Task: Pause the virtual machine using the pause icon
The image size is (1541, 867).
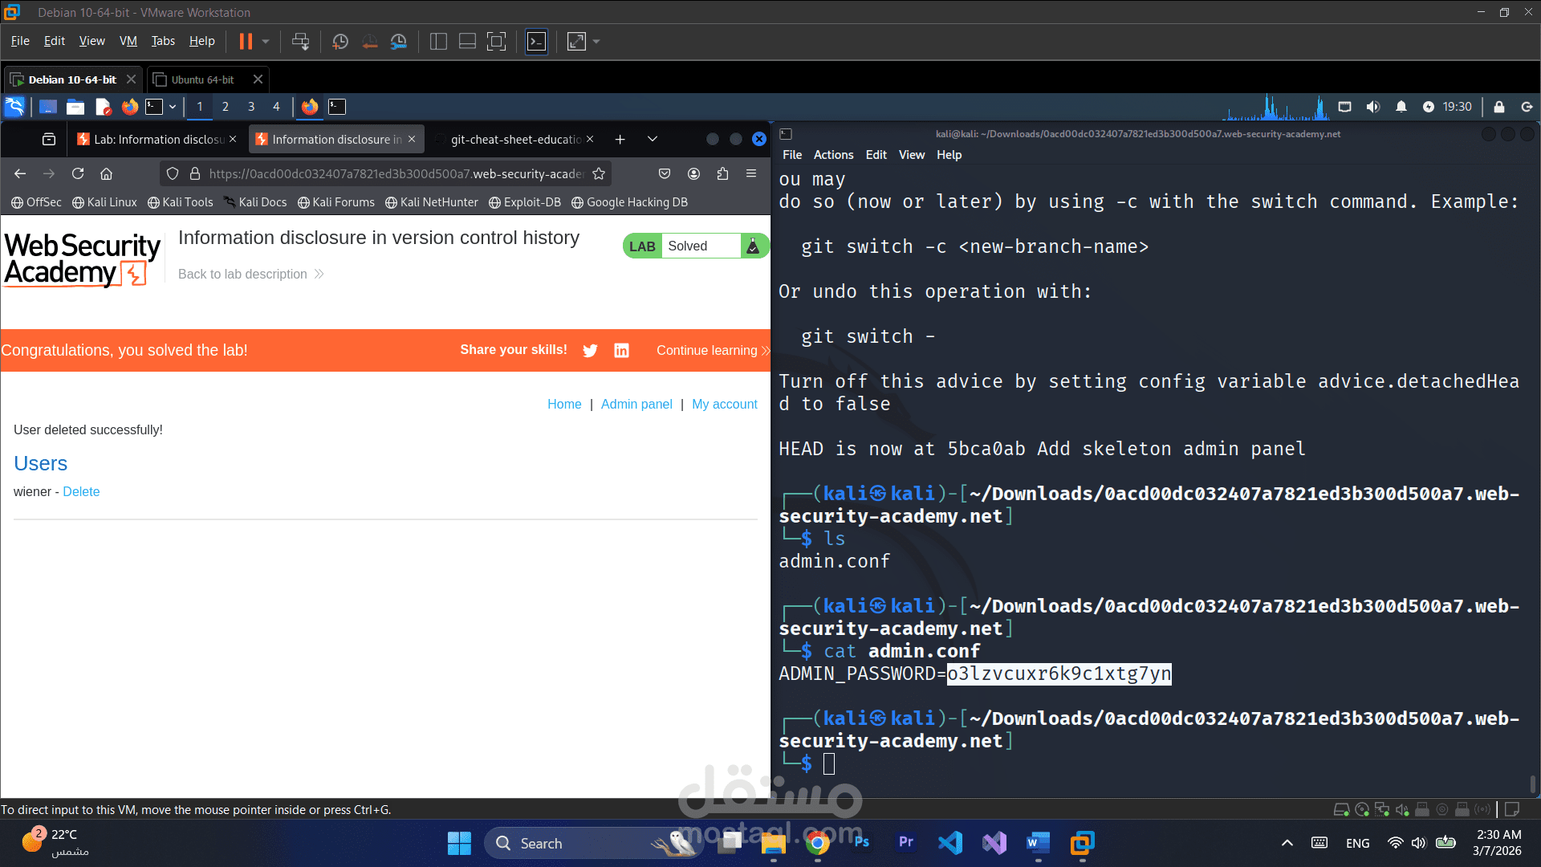Action: (245, 41)
